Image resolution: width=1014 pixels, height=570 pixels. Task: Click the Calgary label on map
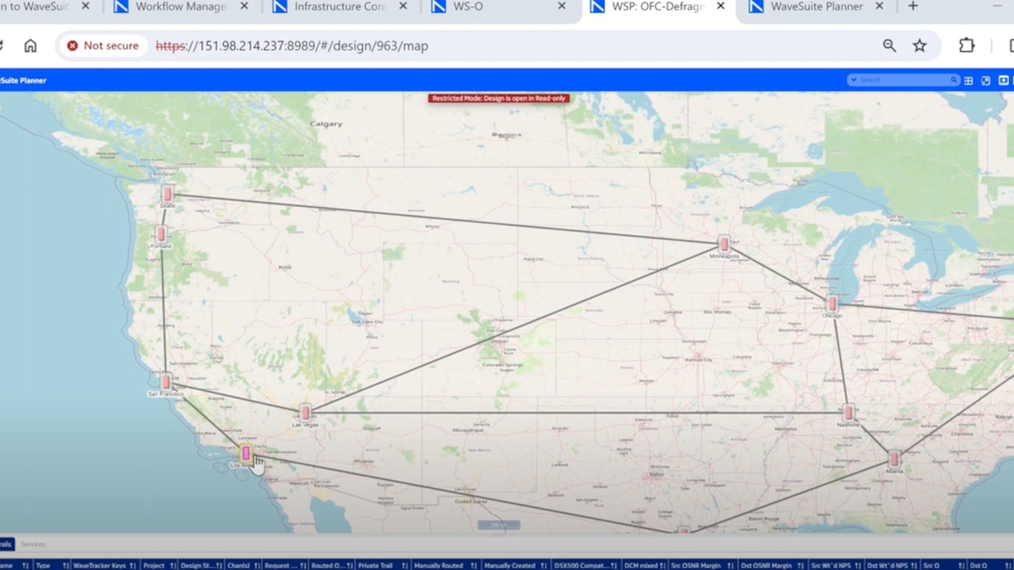coord(326,124)
